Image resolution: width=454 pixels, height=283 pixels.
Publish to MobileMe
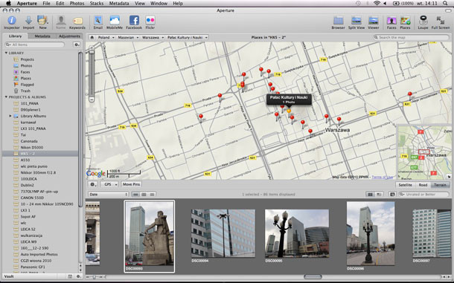pyautogui.click(x=115, y=22)
